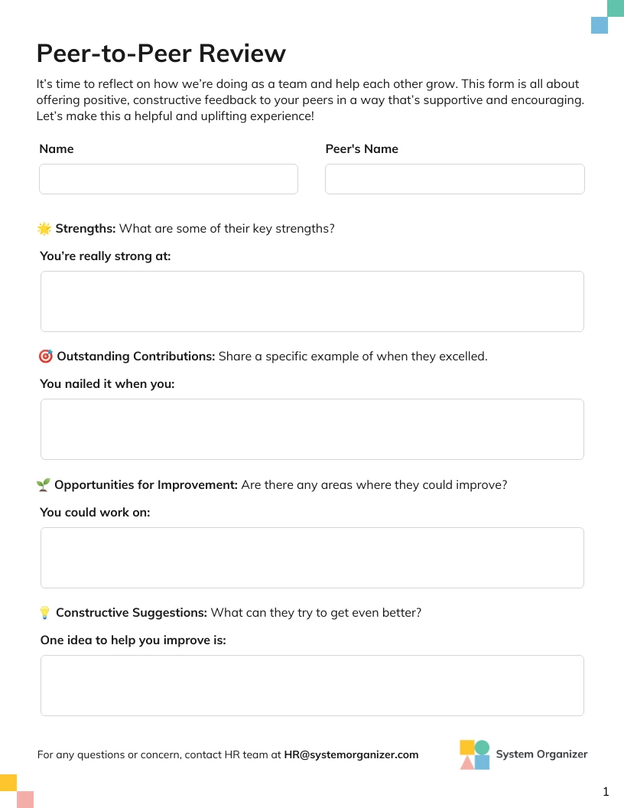Click the seedling Opportunities for Improvement icon
The width and height of the screenshot is (624, 808).
(x=44, y=485)
